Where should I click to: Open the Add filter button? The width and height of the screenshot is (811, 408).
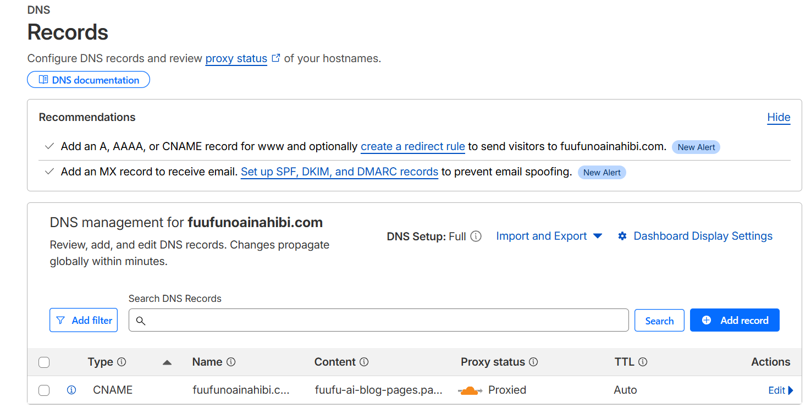tap(84, 320)
